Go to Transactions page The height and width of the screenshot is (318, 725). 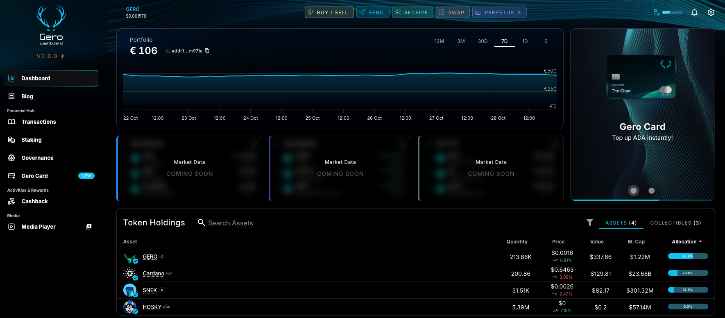[x=51, y=122]
